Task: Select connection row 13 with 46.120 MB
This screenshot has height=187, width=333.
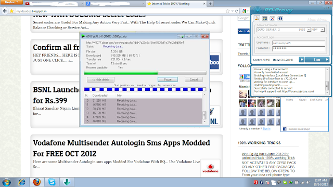Action: 144,113
